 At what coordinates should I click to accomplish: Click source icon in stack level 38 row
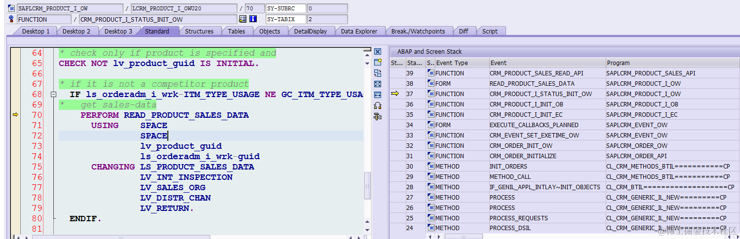pos(431,84)
